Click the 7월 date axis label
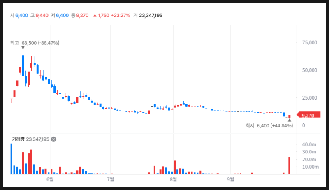Screen dimensions: 329x190 click(110, 179)
